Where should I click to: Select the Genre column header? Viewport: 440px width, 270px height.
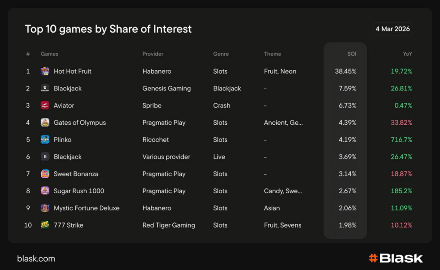coord(220,54)
